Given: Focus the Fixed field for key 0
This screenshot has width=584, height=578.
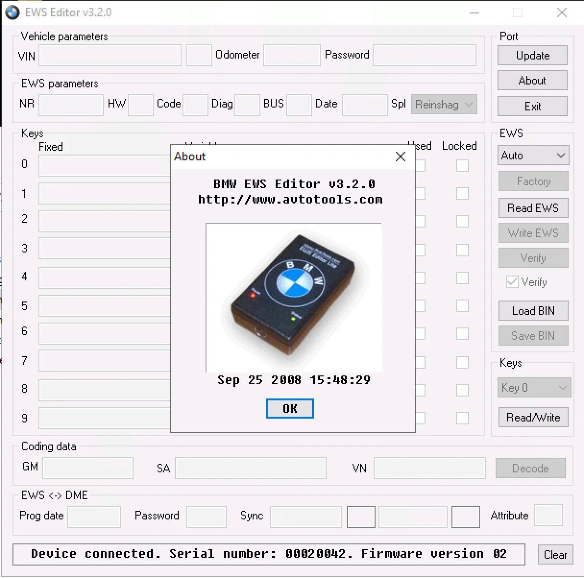Looking at the screenshot, I should pos(105,166).
